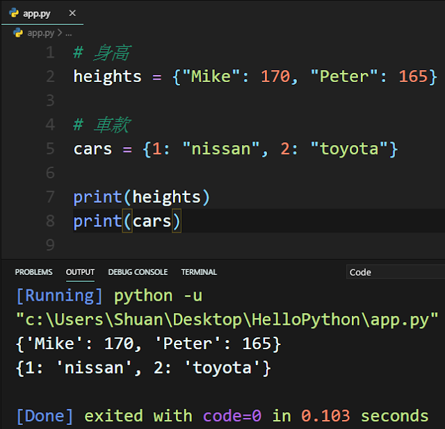Click the breadcrumb chevron separator
This screenshot has height=429, width=445.
click(x=60, y=33)
